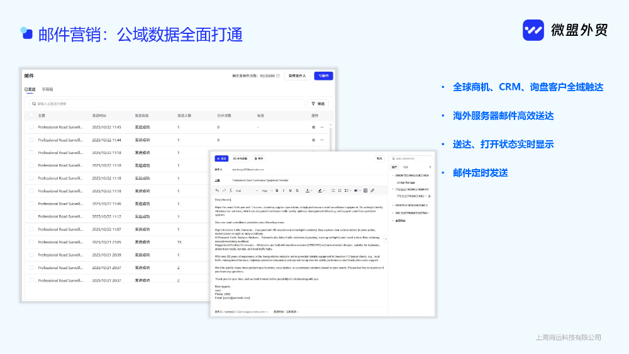The height and width of the screenshot is (354, 629).
Task: Switch to the 已发送 tab
Action: coord(30,89)
